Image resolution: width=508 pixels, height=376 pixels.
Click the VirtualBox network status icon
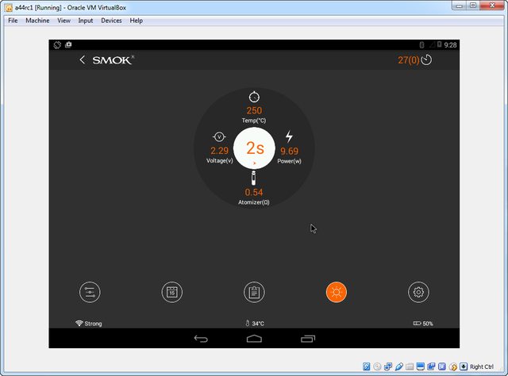point(388,366)
